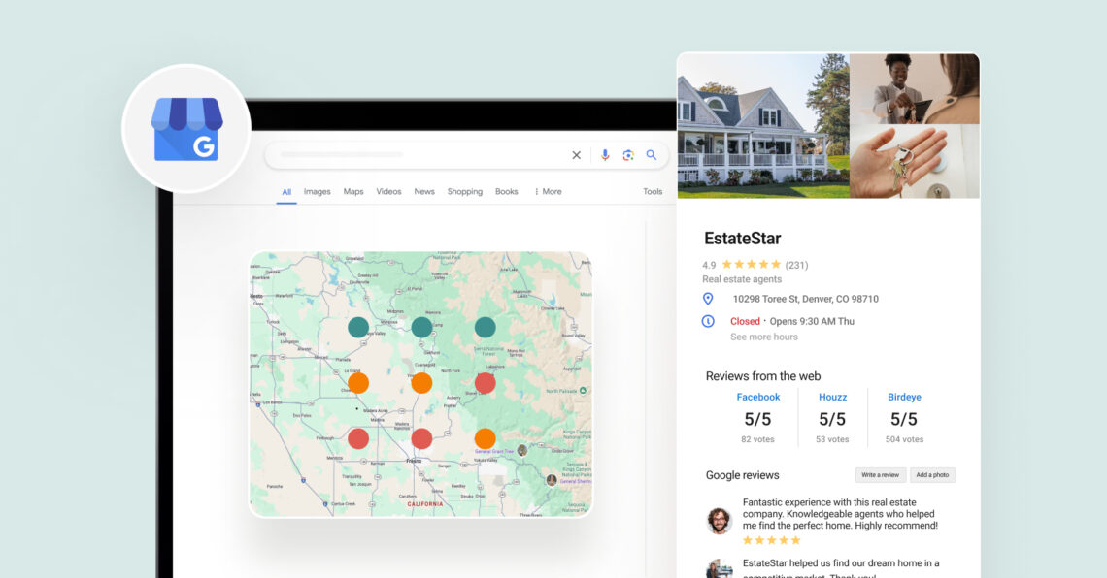Click the center orange map marker

point(421,383)
